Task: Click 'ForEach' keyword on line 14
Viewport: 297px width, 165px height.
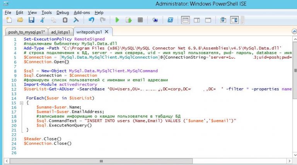Action: tap(35, 98)
